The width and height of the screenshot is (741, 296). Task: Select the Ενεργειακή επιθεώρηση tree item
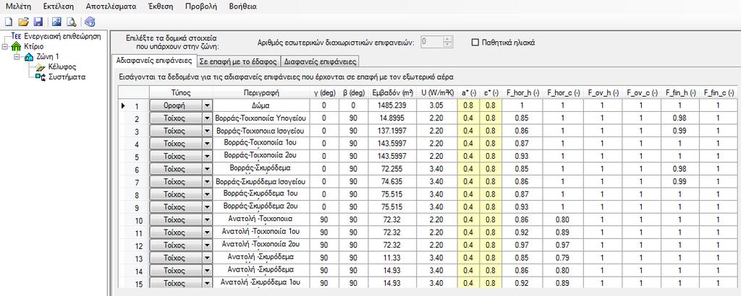click(x=62, y=36)
